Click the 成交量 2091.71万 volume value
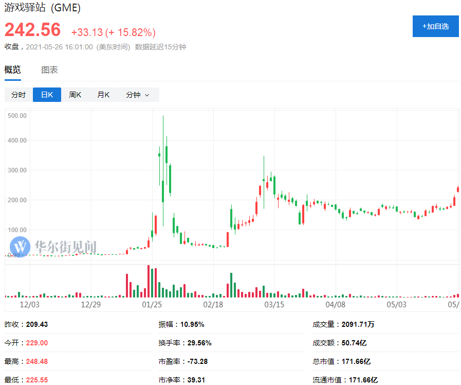461x385 pixels. (x=358, y=324)
